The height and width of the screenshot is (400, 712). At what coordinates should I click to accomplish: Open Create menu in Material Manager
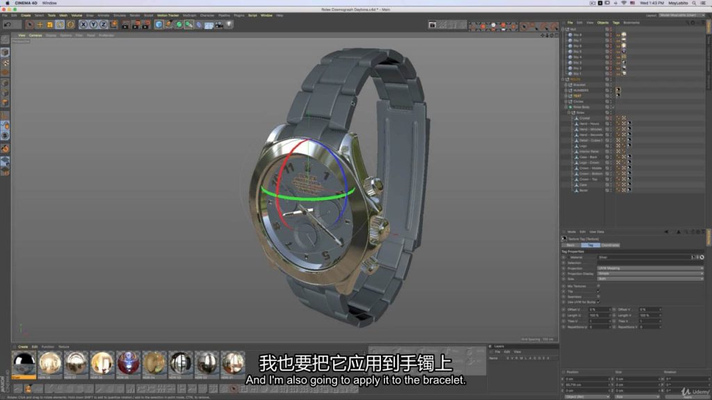tap(23, 347)
